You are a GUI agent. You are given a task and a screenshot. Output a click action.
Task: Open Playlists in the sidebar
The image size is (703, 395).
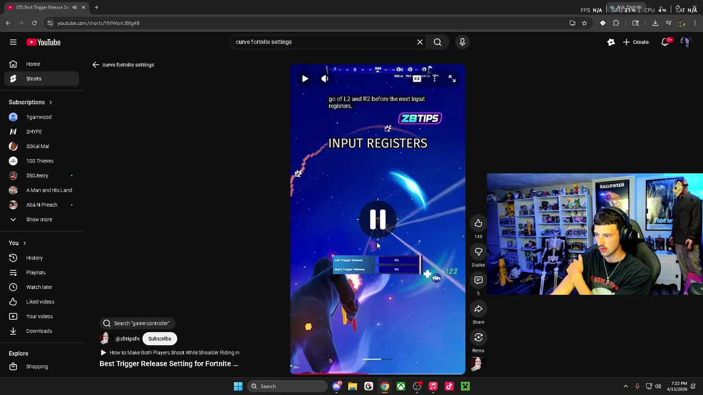pyautogui.click(x=42, y=273)
